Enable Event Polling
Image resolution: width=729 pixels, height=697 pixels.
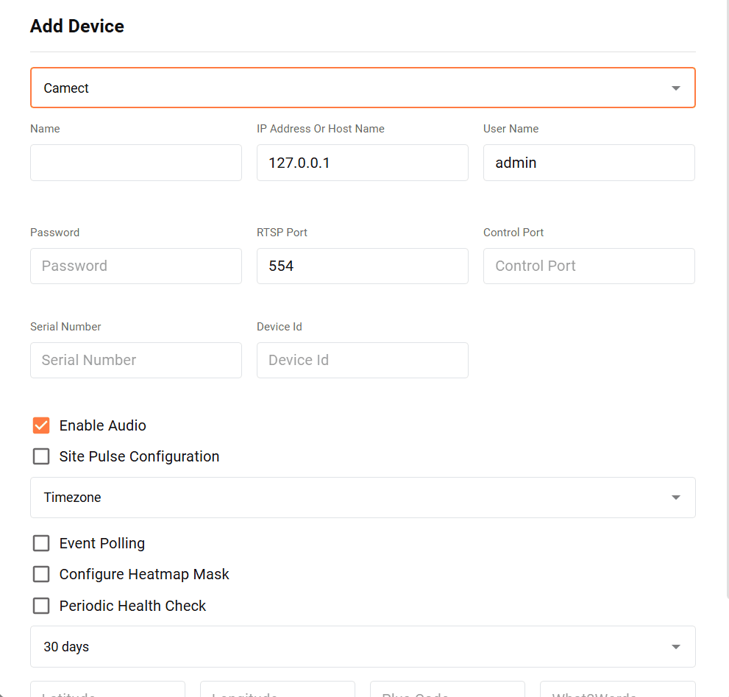40,543
